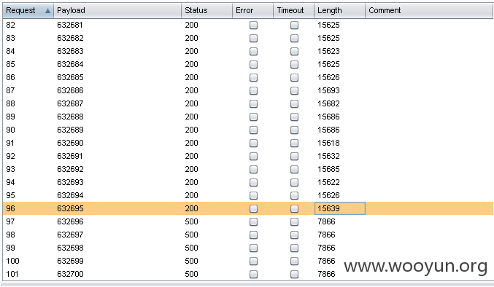This screenshot has height=287, width=494.
Task: Tick the Timeout checkbox for request 96
Action: [294, 208]
